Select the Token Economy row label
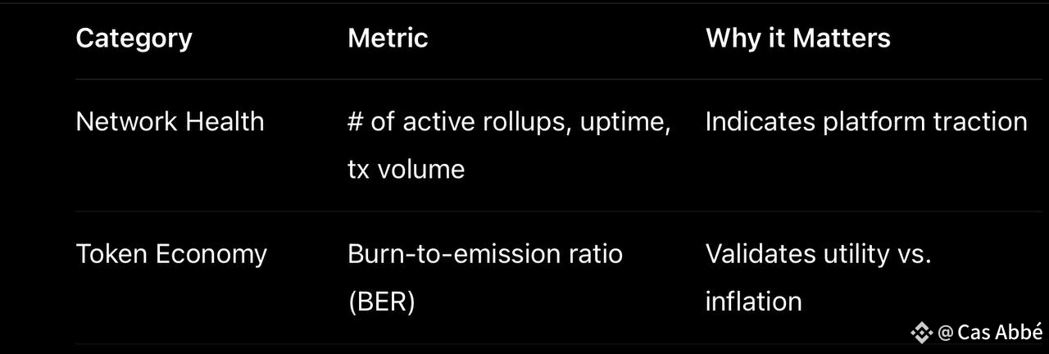 click(171, 254)
